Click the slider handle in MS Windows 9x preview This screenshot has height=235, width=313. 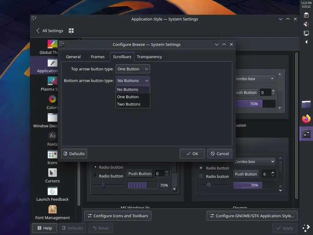(103, 185)
